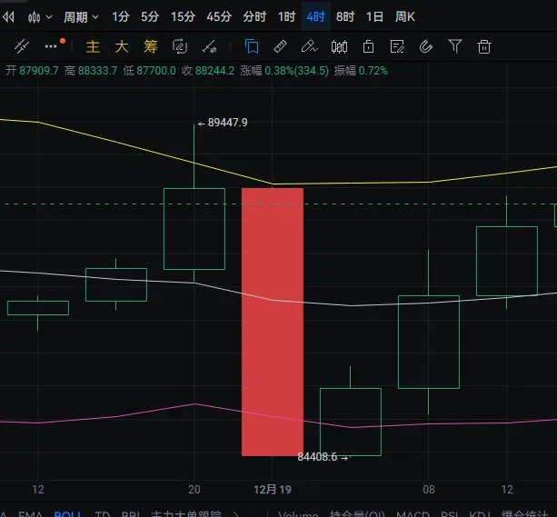The height and width of the screenshot is (517, 557).
Task: Expand more main indicators chevron
Action: click(x=236, y=513)
